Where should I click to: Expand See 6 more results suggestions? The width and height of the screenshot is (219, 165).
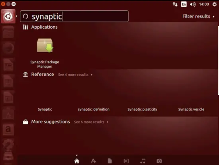coord(91,122)
